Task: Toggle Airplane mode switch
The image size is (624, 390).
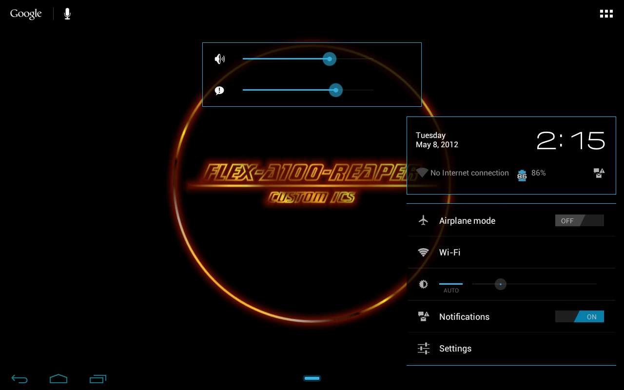Action: coord(579,221)
